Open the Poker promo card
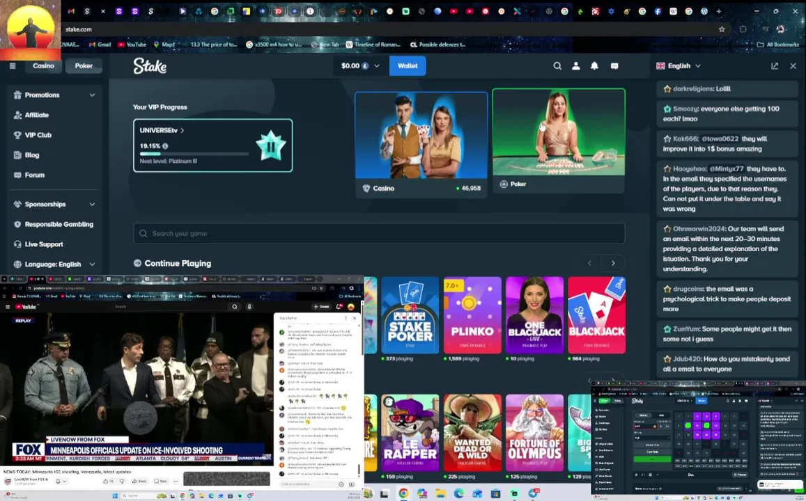806x501 pixels. (559, 141)
